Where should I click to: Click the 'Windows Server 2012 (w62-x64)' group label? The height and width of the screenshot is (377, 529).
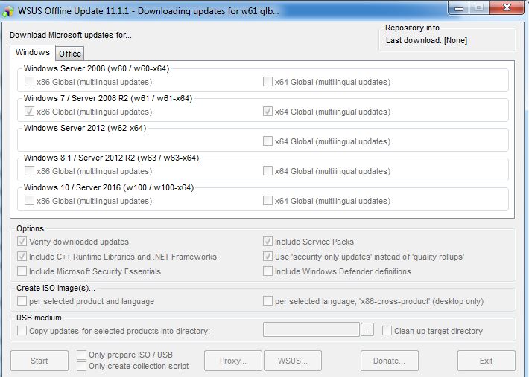[x=85, y=128]
